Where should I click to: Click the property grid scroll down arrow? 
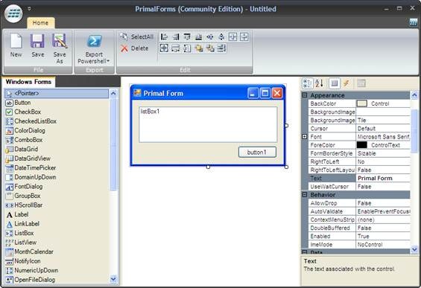414,249
